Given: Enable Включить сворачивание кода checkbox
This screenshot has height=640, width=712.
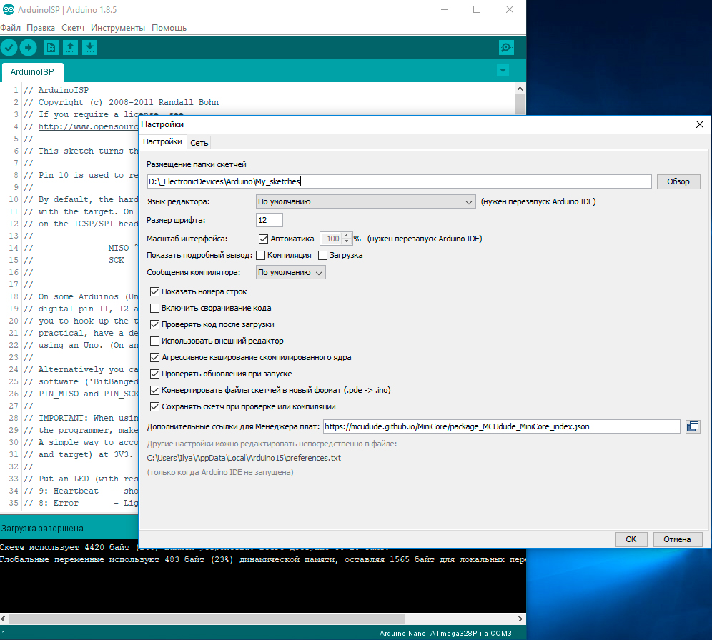Looking at the screenshot, I should [155, 308].
